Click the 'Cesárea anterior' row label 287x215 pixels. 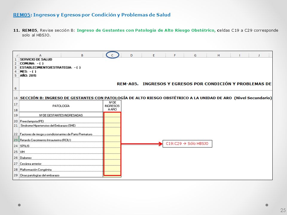point(30,164)
